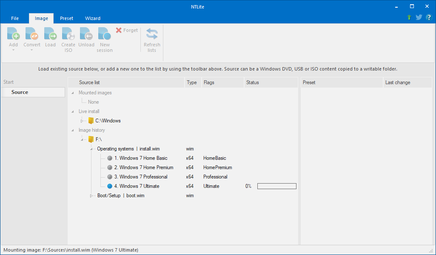Image resolution: width=436 pixels, height=255 pixels.
Task: Click the HomeBasic flag cell
Action: [215, 158]
